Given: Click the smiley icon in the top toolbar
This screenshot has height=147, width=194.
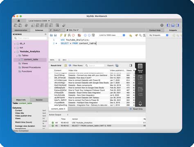Looking at the screenshot, I should tap(162, 25).
